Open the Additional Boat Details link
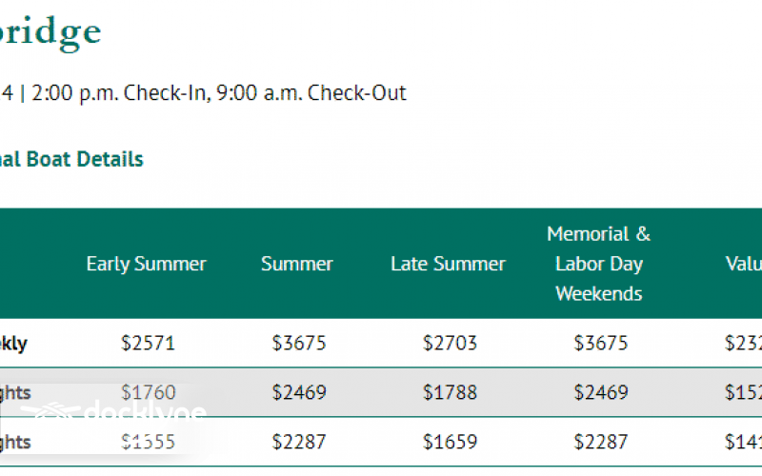 (x=71, y=159)
